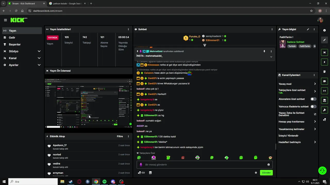Screen dimensions: 330x185
Task: Open Kanal Eylemleri three-dot options
Action: 314,75
